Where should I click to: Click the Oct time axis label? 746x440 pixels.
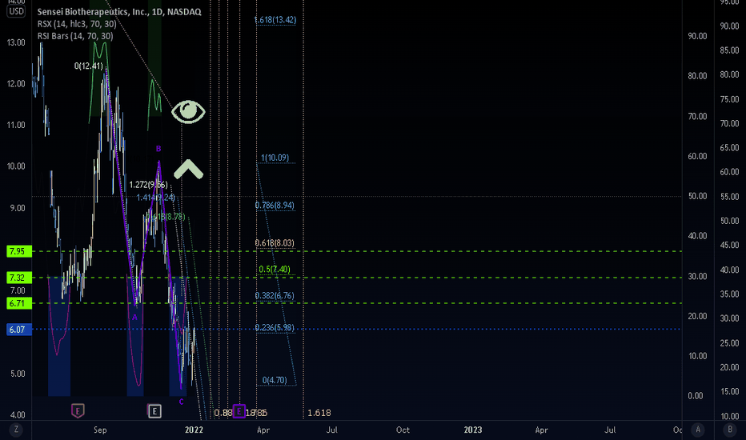coord(403,430)
